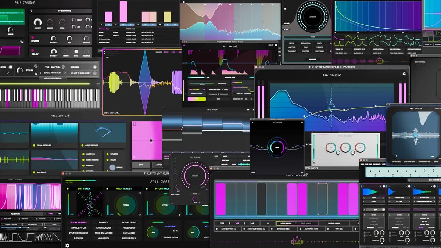Open settings gear in THE_PITCH window
The width and height of the screenshot is (441, 248).
[67, 245]
